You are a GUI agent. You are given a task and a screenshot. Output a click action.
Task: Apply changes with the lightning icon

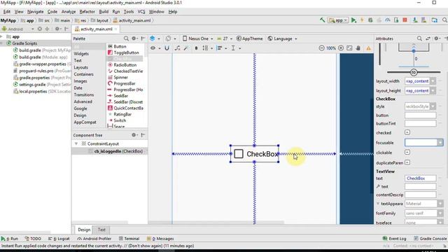tap(362, 20)
